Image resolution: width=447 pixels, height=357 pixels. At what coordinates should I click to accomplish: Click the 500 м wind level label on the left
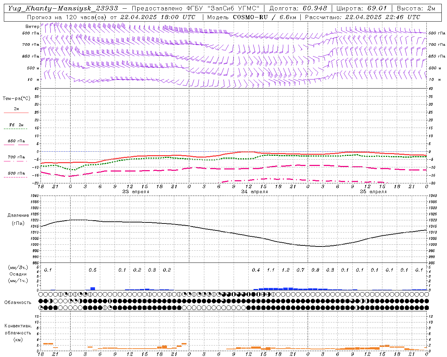pyautogui.click(x=33, y=68)
